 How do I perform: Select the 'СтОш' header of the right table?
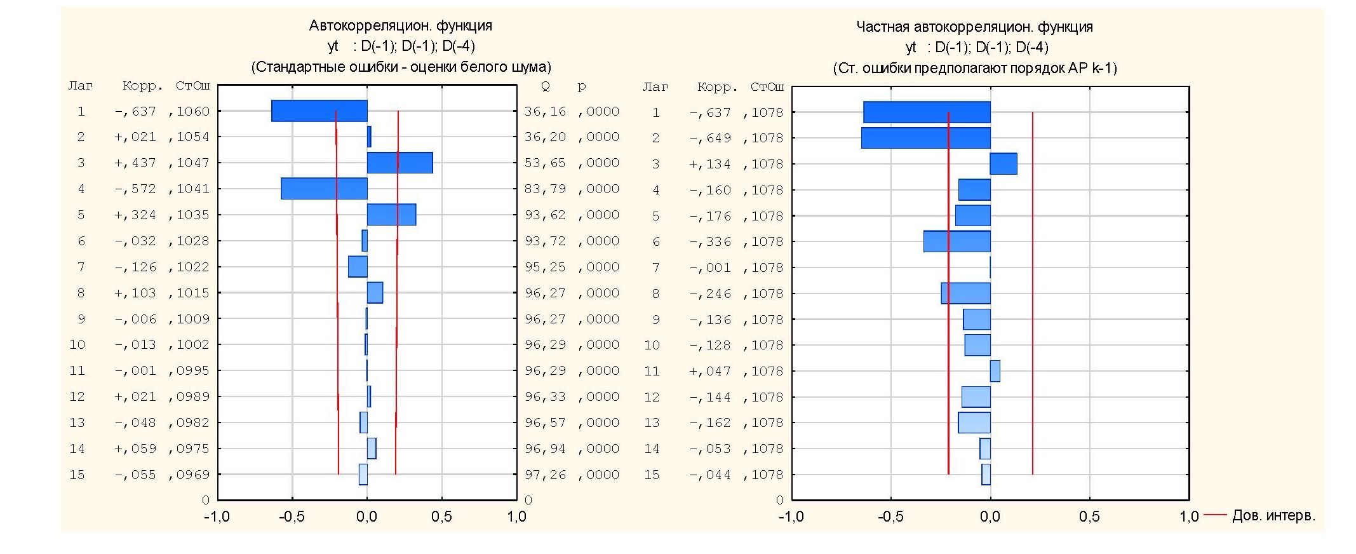click(x=767, y=87)
